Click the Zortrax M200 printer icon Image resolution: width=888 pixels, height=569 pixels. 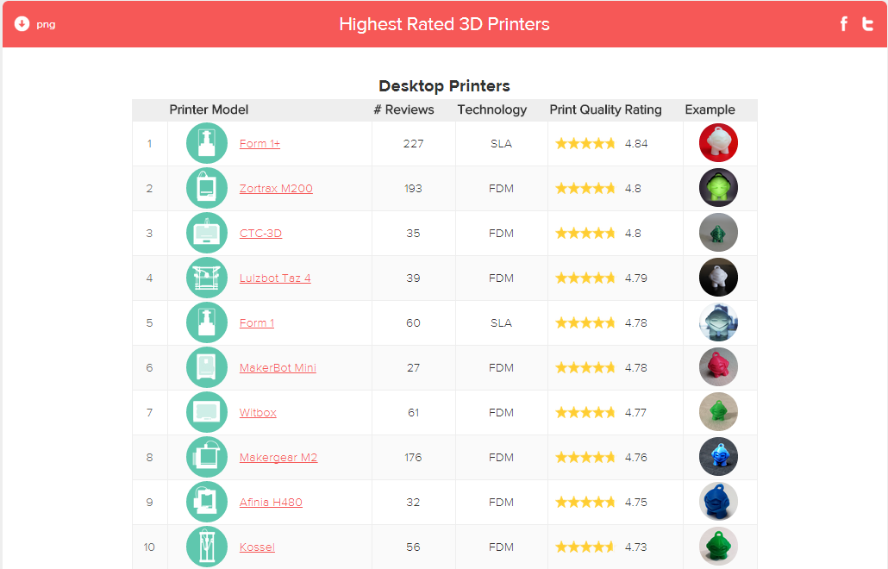207,188
